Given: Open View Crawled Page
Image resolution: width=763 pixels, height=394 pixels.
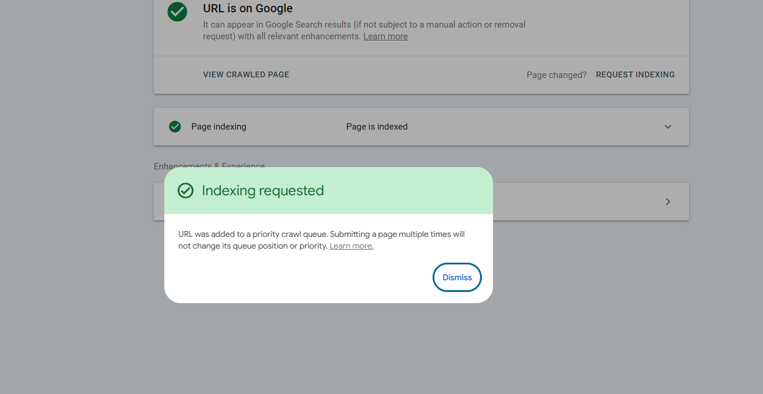Looking at the screenshot, I should click(x=246, y=74).
